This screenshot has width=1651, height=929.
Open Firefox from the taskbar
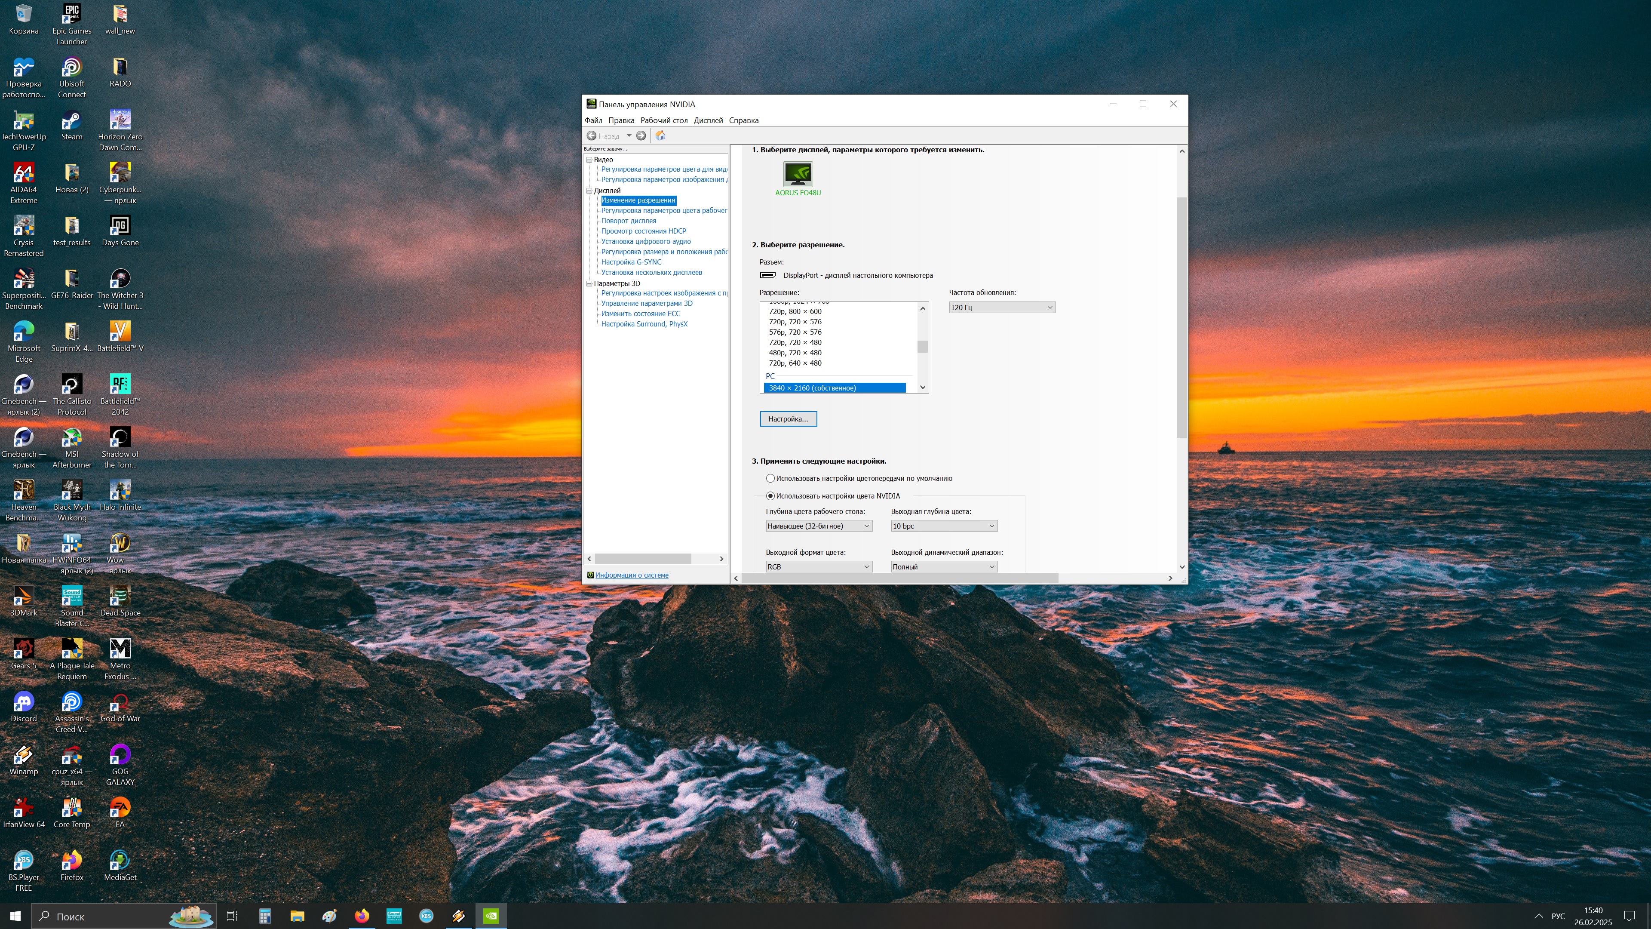tap(362, 916)
